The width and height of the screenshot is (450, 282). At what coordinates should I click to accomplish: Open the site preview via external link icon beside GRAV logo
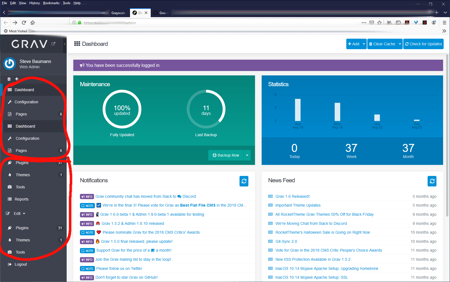tap(53, 44)
